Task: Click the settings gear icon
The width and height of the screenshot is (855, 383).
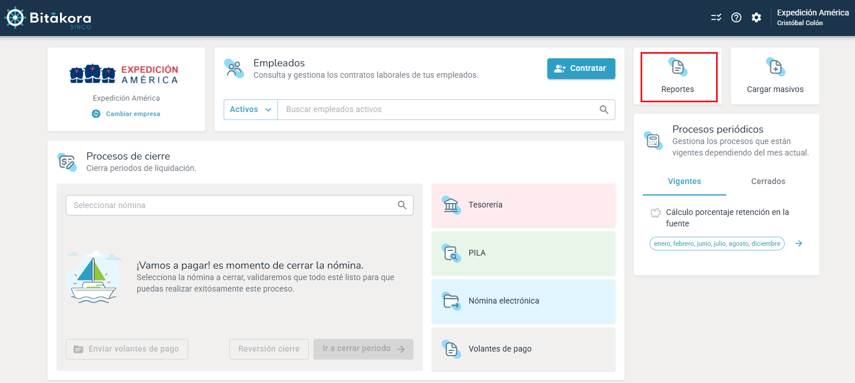Action: click(756, 18)
